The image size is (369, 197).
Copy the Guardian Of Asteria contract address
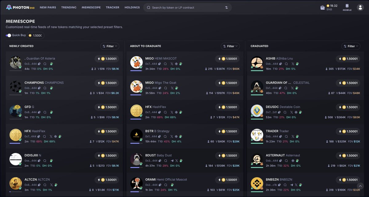39,64
